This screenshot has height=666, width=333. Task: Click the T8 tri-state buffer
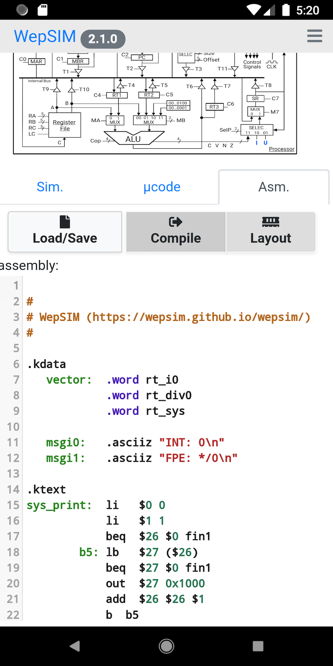[x=256, y=86]
